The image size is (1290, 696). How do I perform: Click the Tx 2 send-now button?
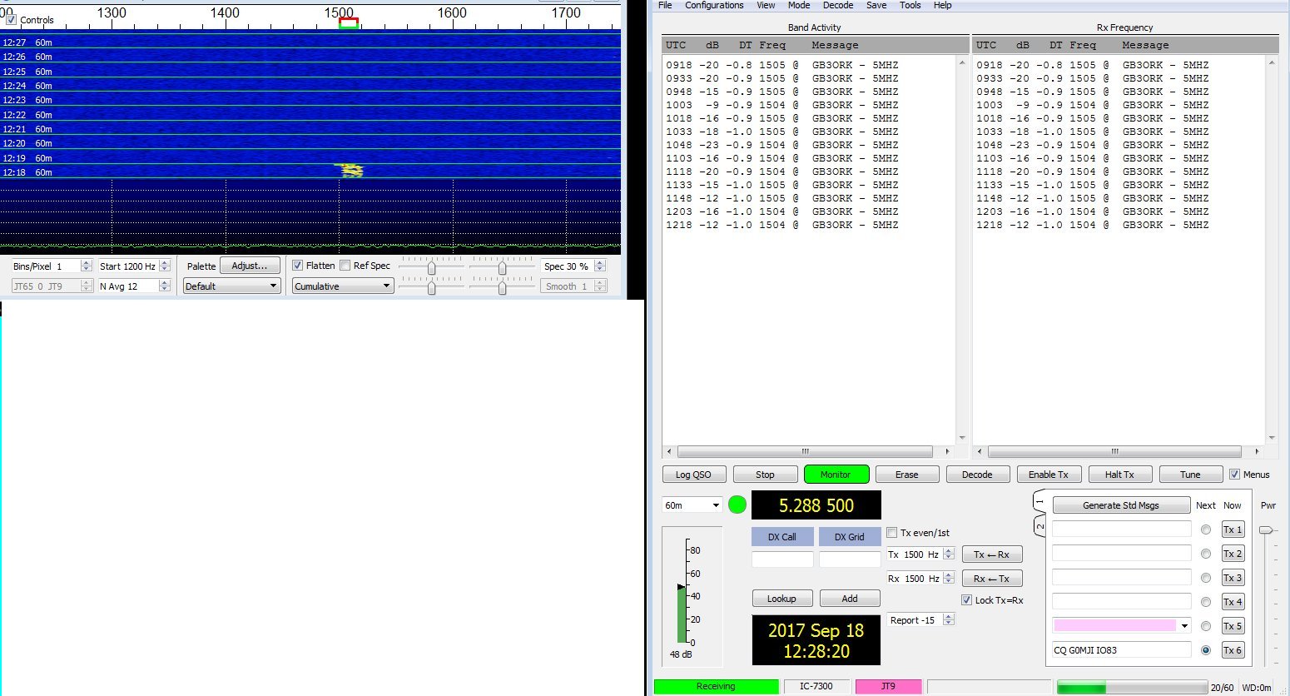(1233, 554)
